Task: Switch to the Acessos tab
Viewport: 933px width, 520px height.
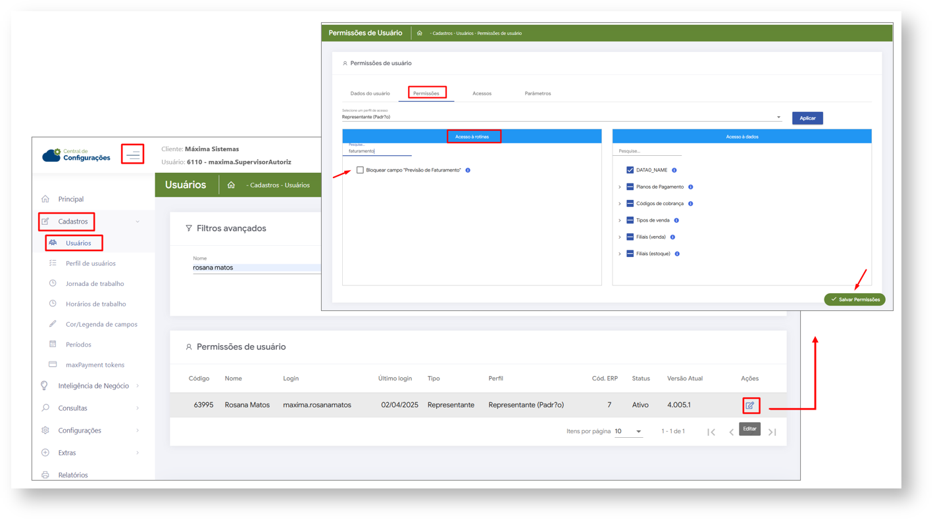Action: point(482,93)
